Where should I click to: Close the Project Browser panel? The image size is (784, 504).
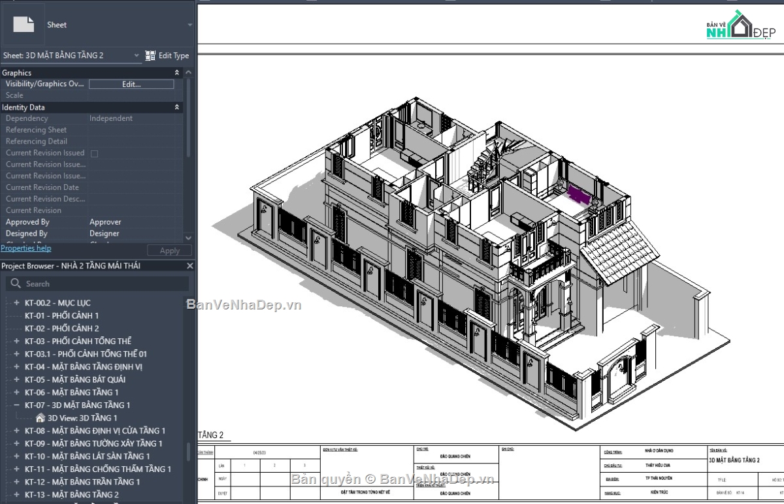[x=190, y=266]
